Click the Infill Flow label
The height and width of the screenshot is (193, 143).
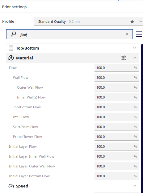[21, 117]
